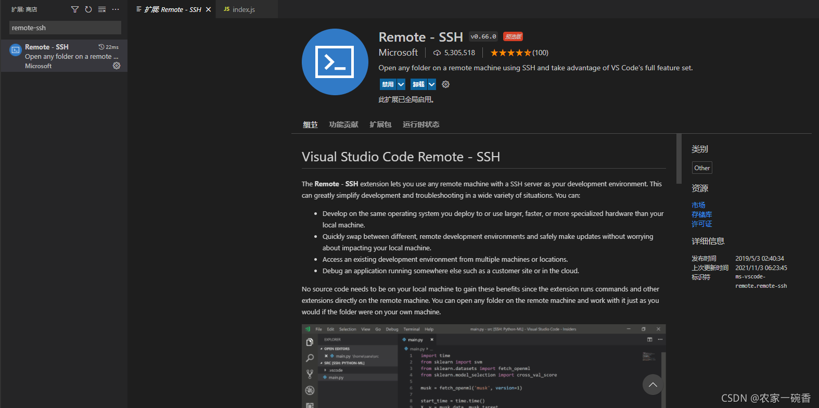This screenshot has width=819, height=408.
Task: Click the 22ms activation time indicator
Action: tap(109, 47)
